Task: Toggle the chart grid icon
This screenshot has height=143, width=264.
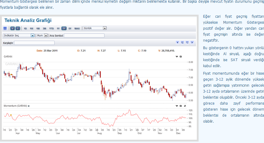Action: pos(5,28)
